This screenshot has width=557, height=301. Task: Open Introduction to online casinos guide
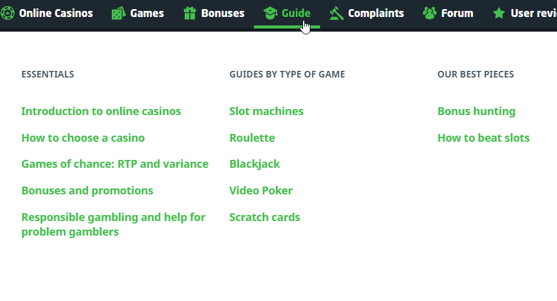pos(101,111)
